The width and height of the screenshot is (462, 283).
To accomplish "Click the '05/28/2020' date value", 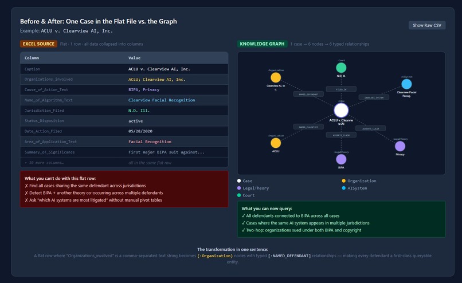I will tap(140, 131).
